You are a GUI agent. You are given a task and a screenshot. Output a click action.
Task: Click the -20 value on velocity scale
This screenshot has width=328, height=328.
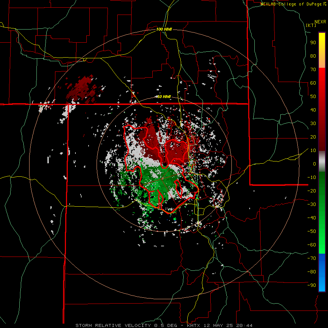[x=312, y=191]
